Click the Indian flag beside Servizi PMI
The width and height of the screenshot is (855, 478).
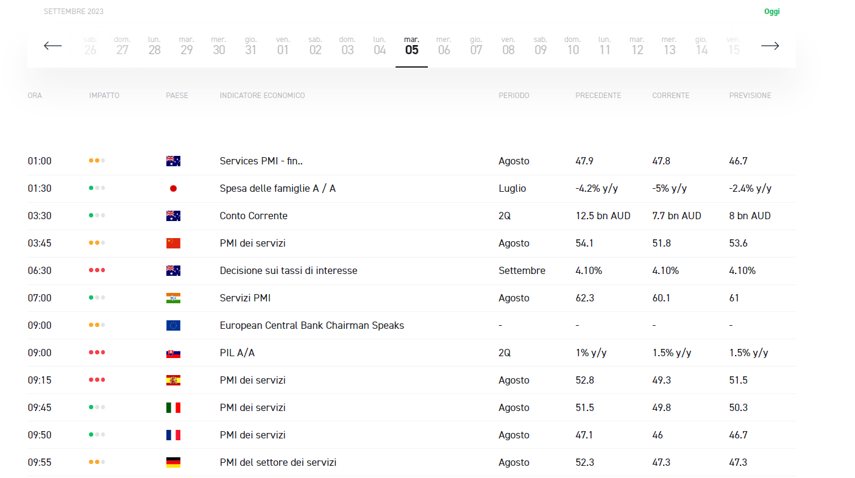point(173,298)
